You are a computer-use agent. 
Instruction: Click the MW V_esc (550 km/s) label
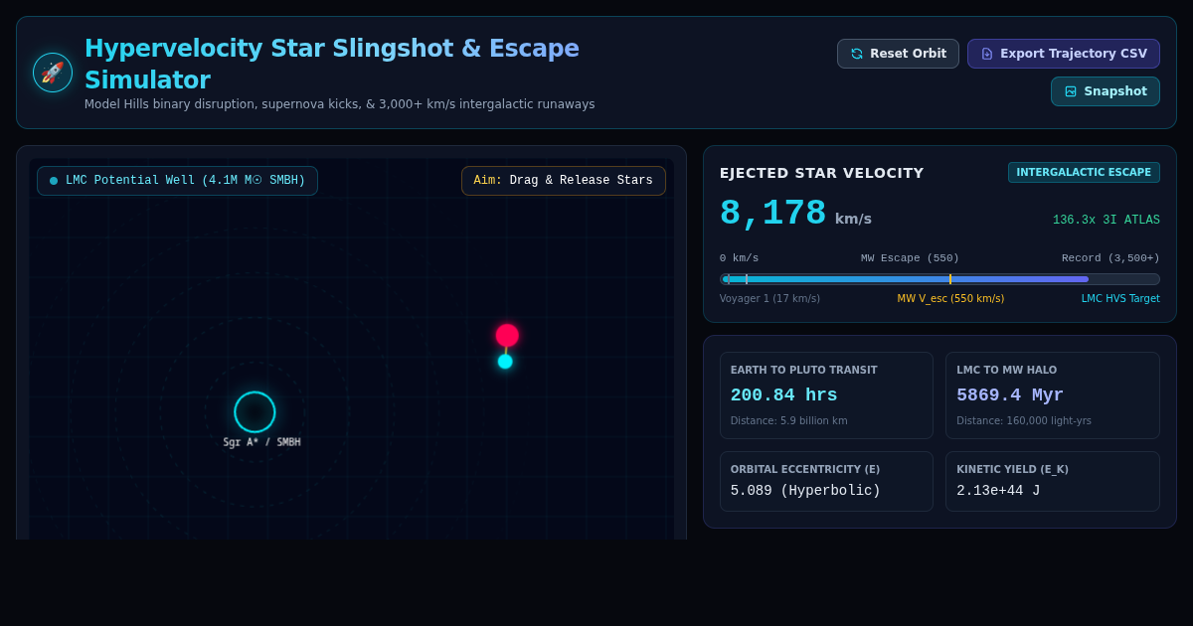[950, 299]
